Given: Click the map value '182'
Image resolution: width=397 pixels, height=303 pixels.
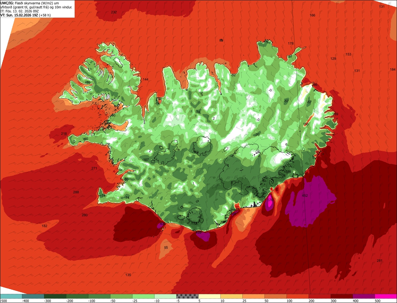Looking at the screenshot, I should pyautogui.click(x=44, y=226).
